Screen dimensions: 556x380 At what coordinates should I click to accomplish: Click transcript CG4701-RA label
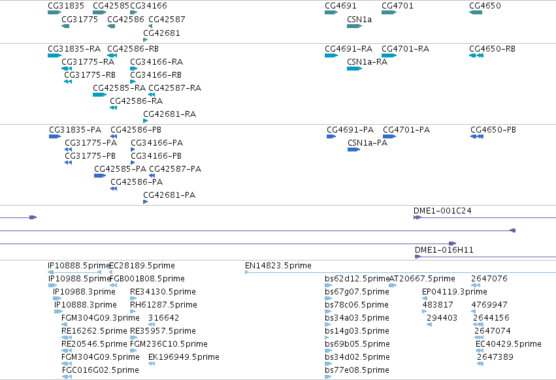[x=406, y=49]
